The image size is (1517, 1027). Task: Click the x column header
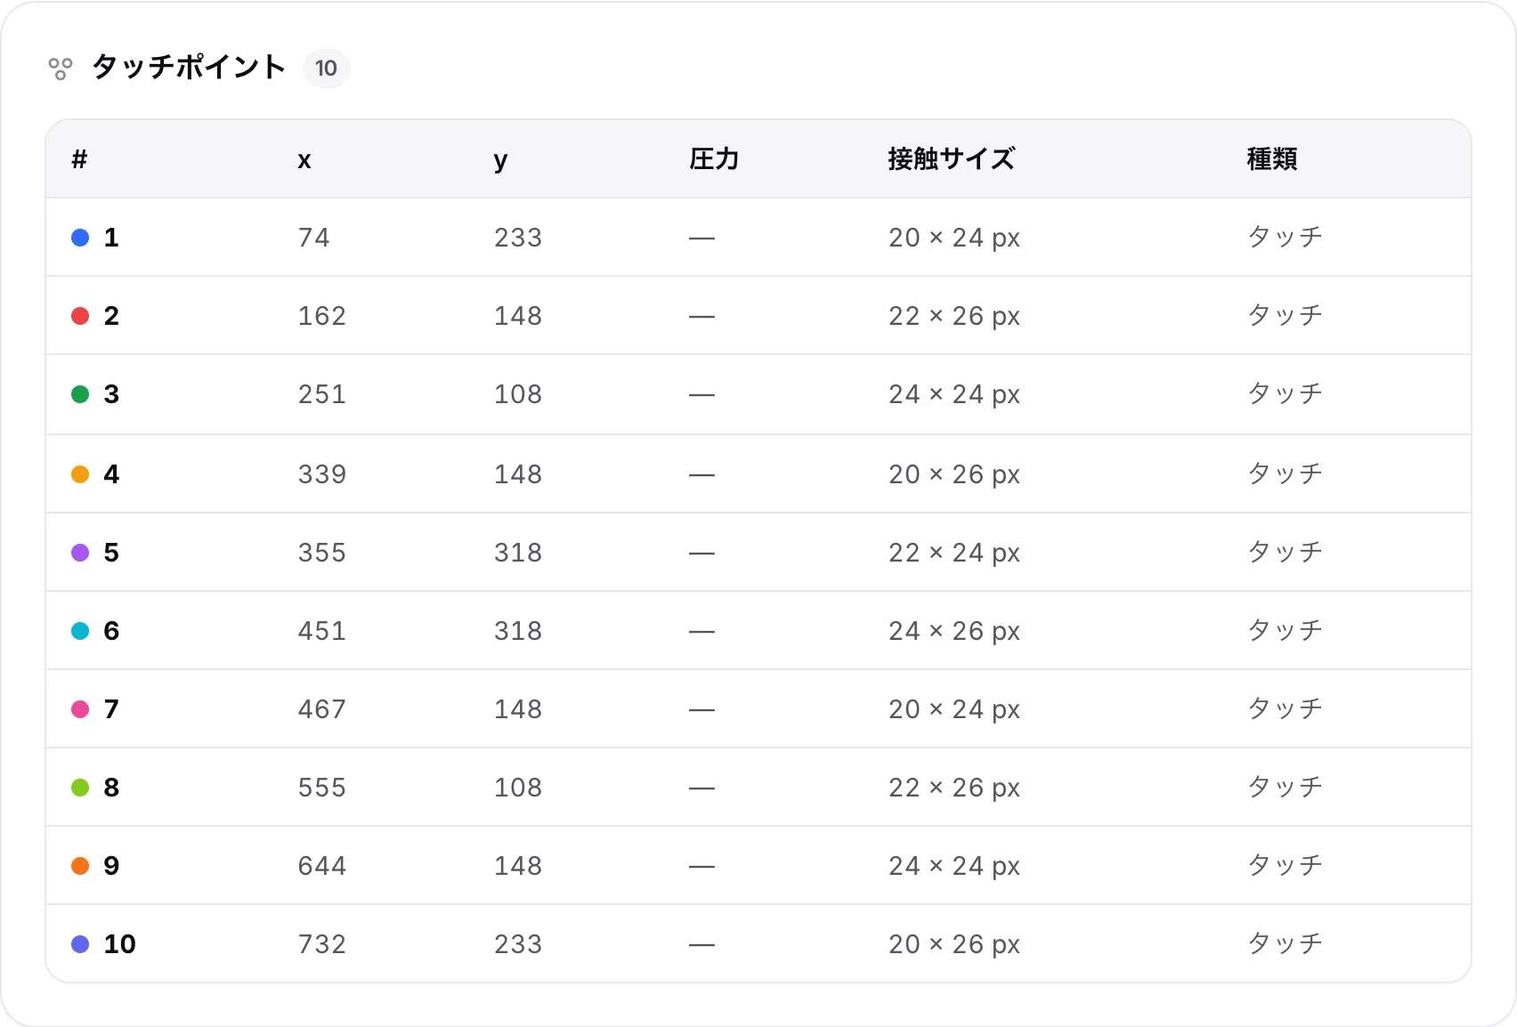click(x=304, y=160)
